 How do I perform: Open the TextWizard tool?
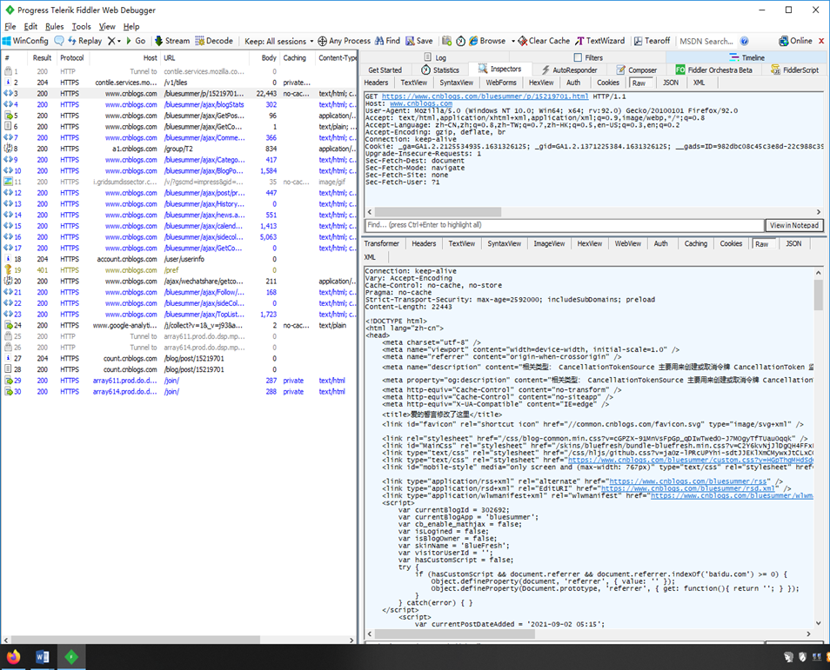tap(600, 41)
